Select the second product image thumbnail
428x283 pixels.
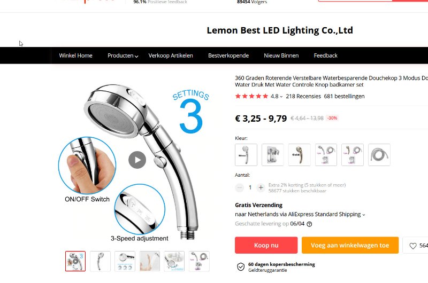coord(100,261)
